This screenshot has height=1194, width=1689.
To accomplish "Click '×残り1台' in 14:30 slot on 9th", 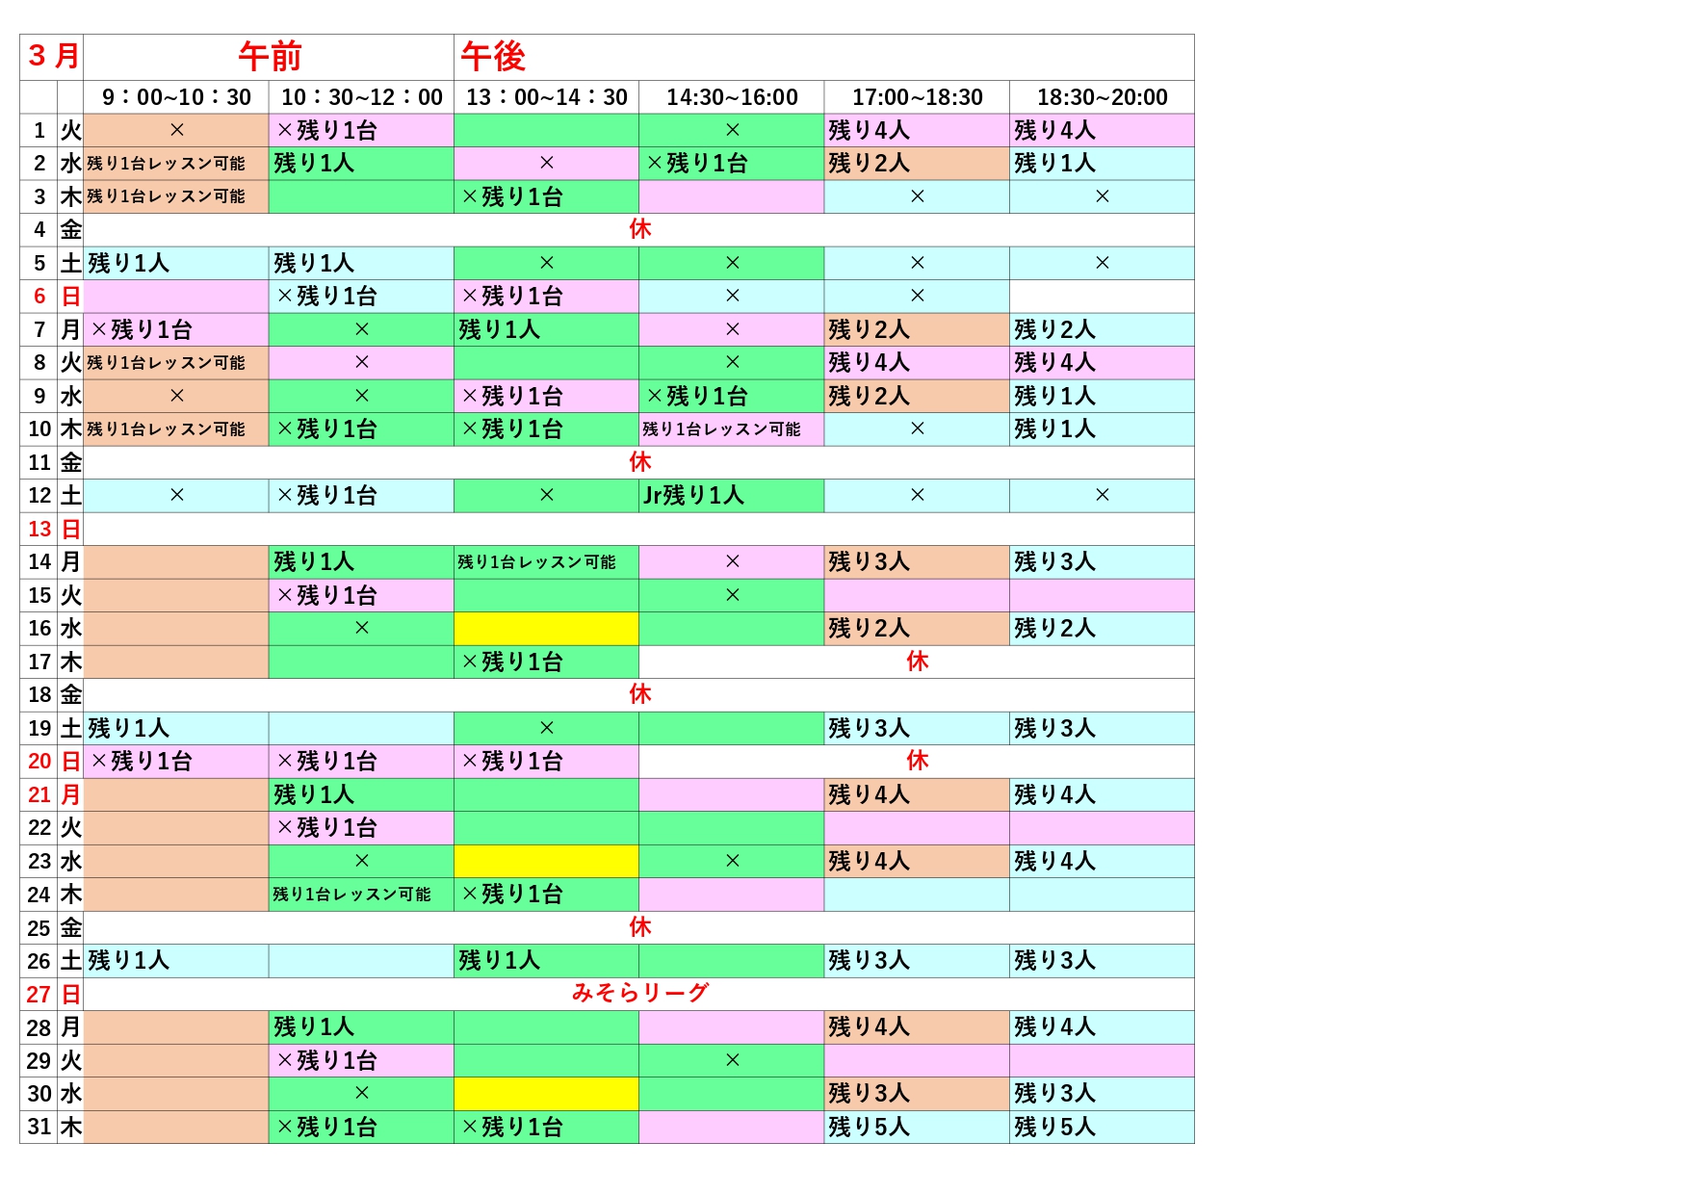I will pyautogui.click(x=697, y=396).
